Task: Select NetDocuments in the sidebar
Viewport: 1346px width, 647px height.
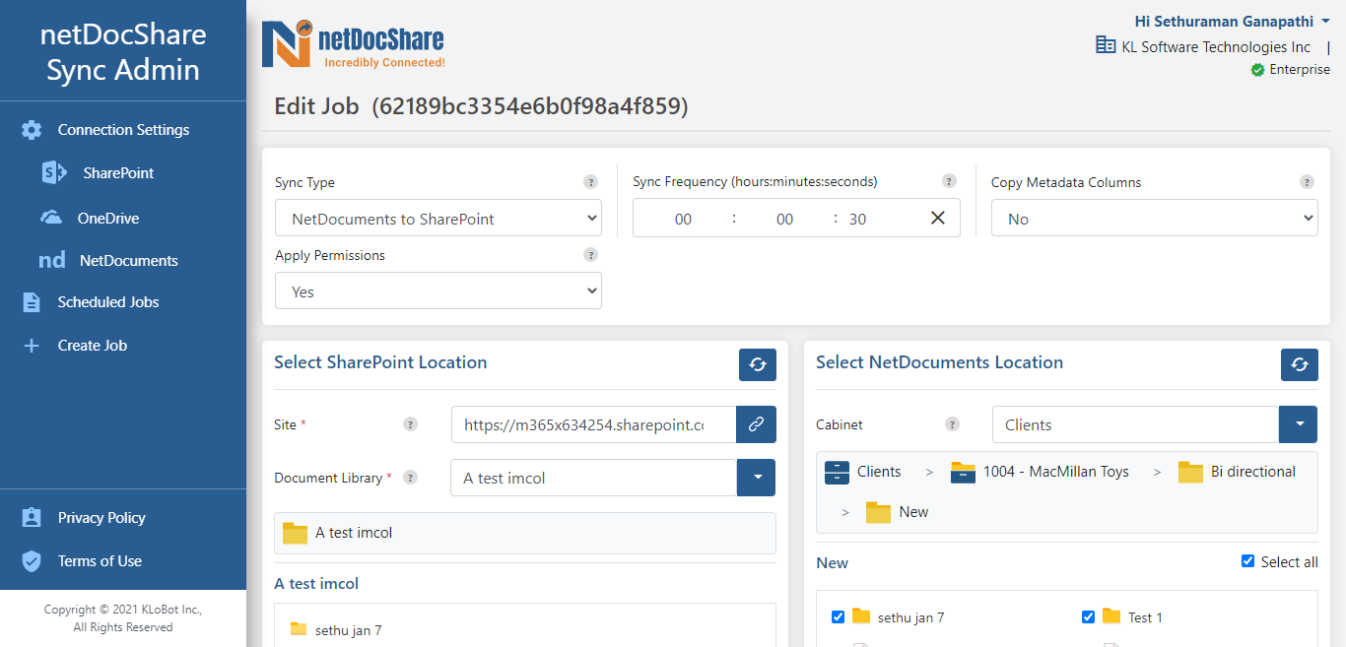Action: click(129, 261)
